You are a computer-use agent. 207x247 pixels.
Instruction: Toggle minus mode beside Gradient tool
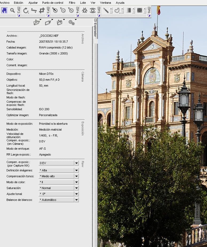[133, 12]
